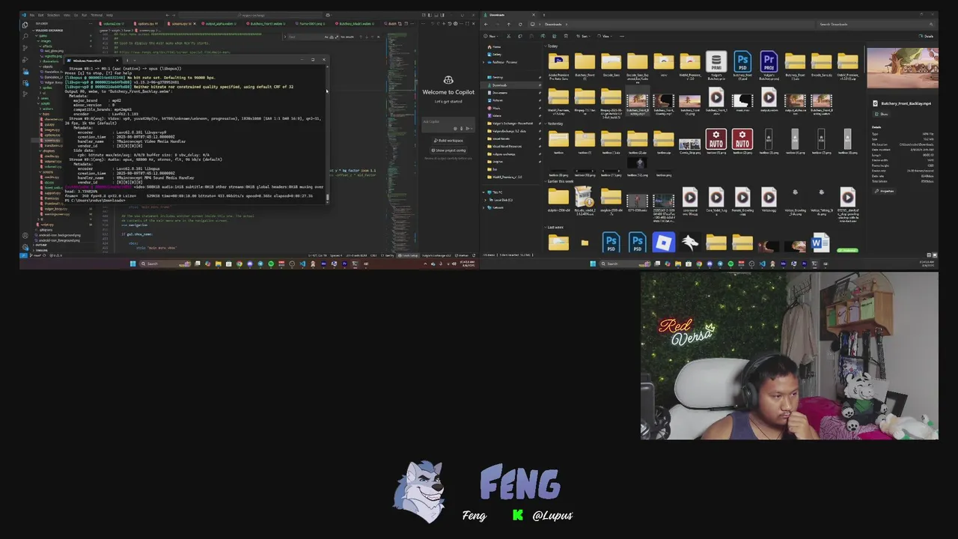Open the Explorer view in VS Code activity bar
This screenshot has height=539, width=958.
click(x=25, y=25)
